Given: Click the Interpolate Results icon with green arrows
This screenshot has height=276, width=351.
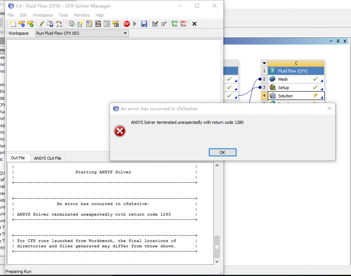Looking at the screenshot, I should (58, 24).
